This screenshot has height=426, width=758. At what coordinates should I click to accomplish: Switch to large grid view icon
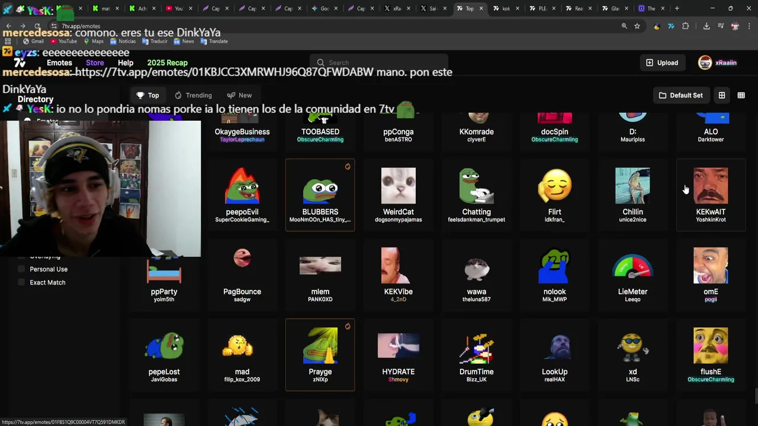click(x=722, y=95)
